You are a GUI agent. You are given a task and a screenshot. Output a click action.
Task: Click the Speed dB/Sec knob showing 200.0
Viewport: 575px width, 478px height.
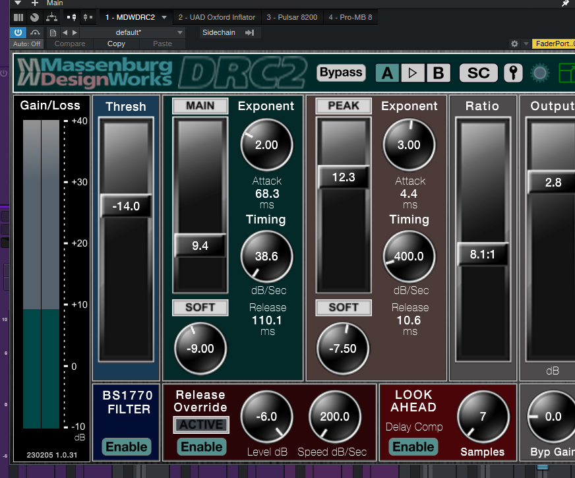coord(335,417)
